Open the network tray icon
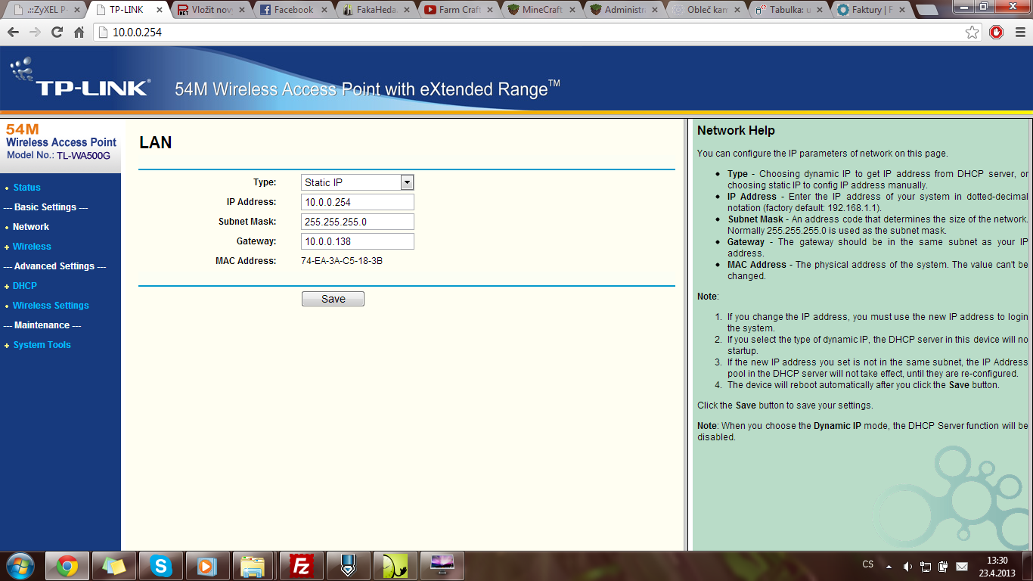1033x581 pixels. [x=926, y=566]
